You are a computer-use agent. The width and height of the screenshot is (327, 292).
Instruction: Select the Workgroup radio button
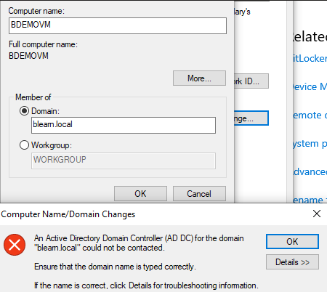point(24,145)
